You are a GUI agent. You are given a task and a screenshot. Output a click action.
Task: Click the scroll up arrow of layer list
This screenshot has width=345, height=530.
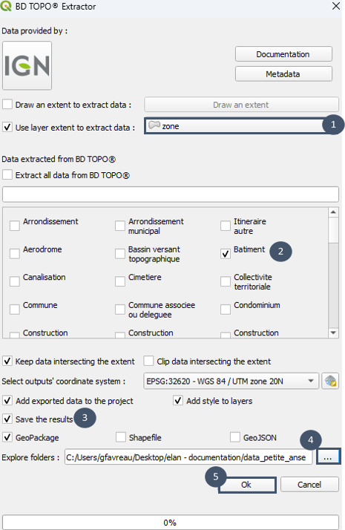[x=333, y=212]
